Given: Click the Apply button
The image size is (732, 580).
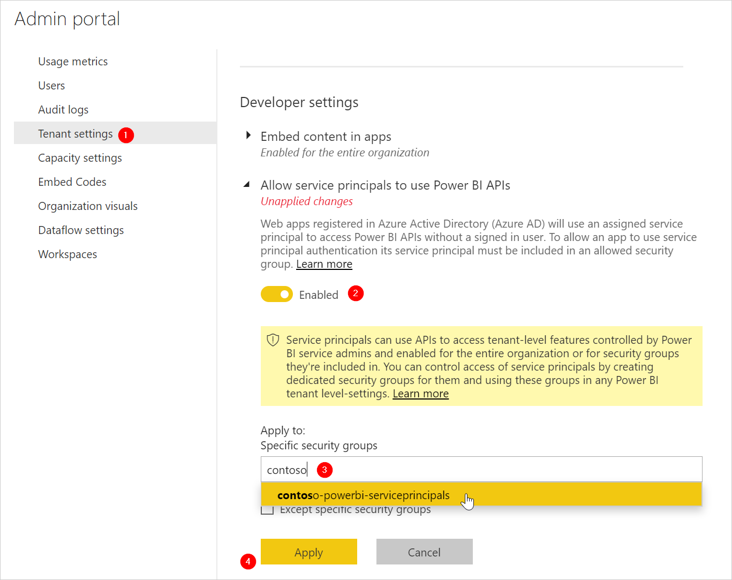Looking at the screenshot, I should tap(309, 552).
